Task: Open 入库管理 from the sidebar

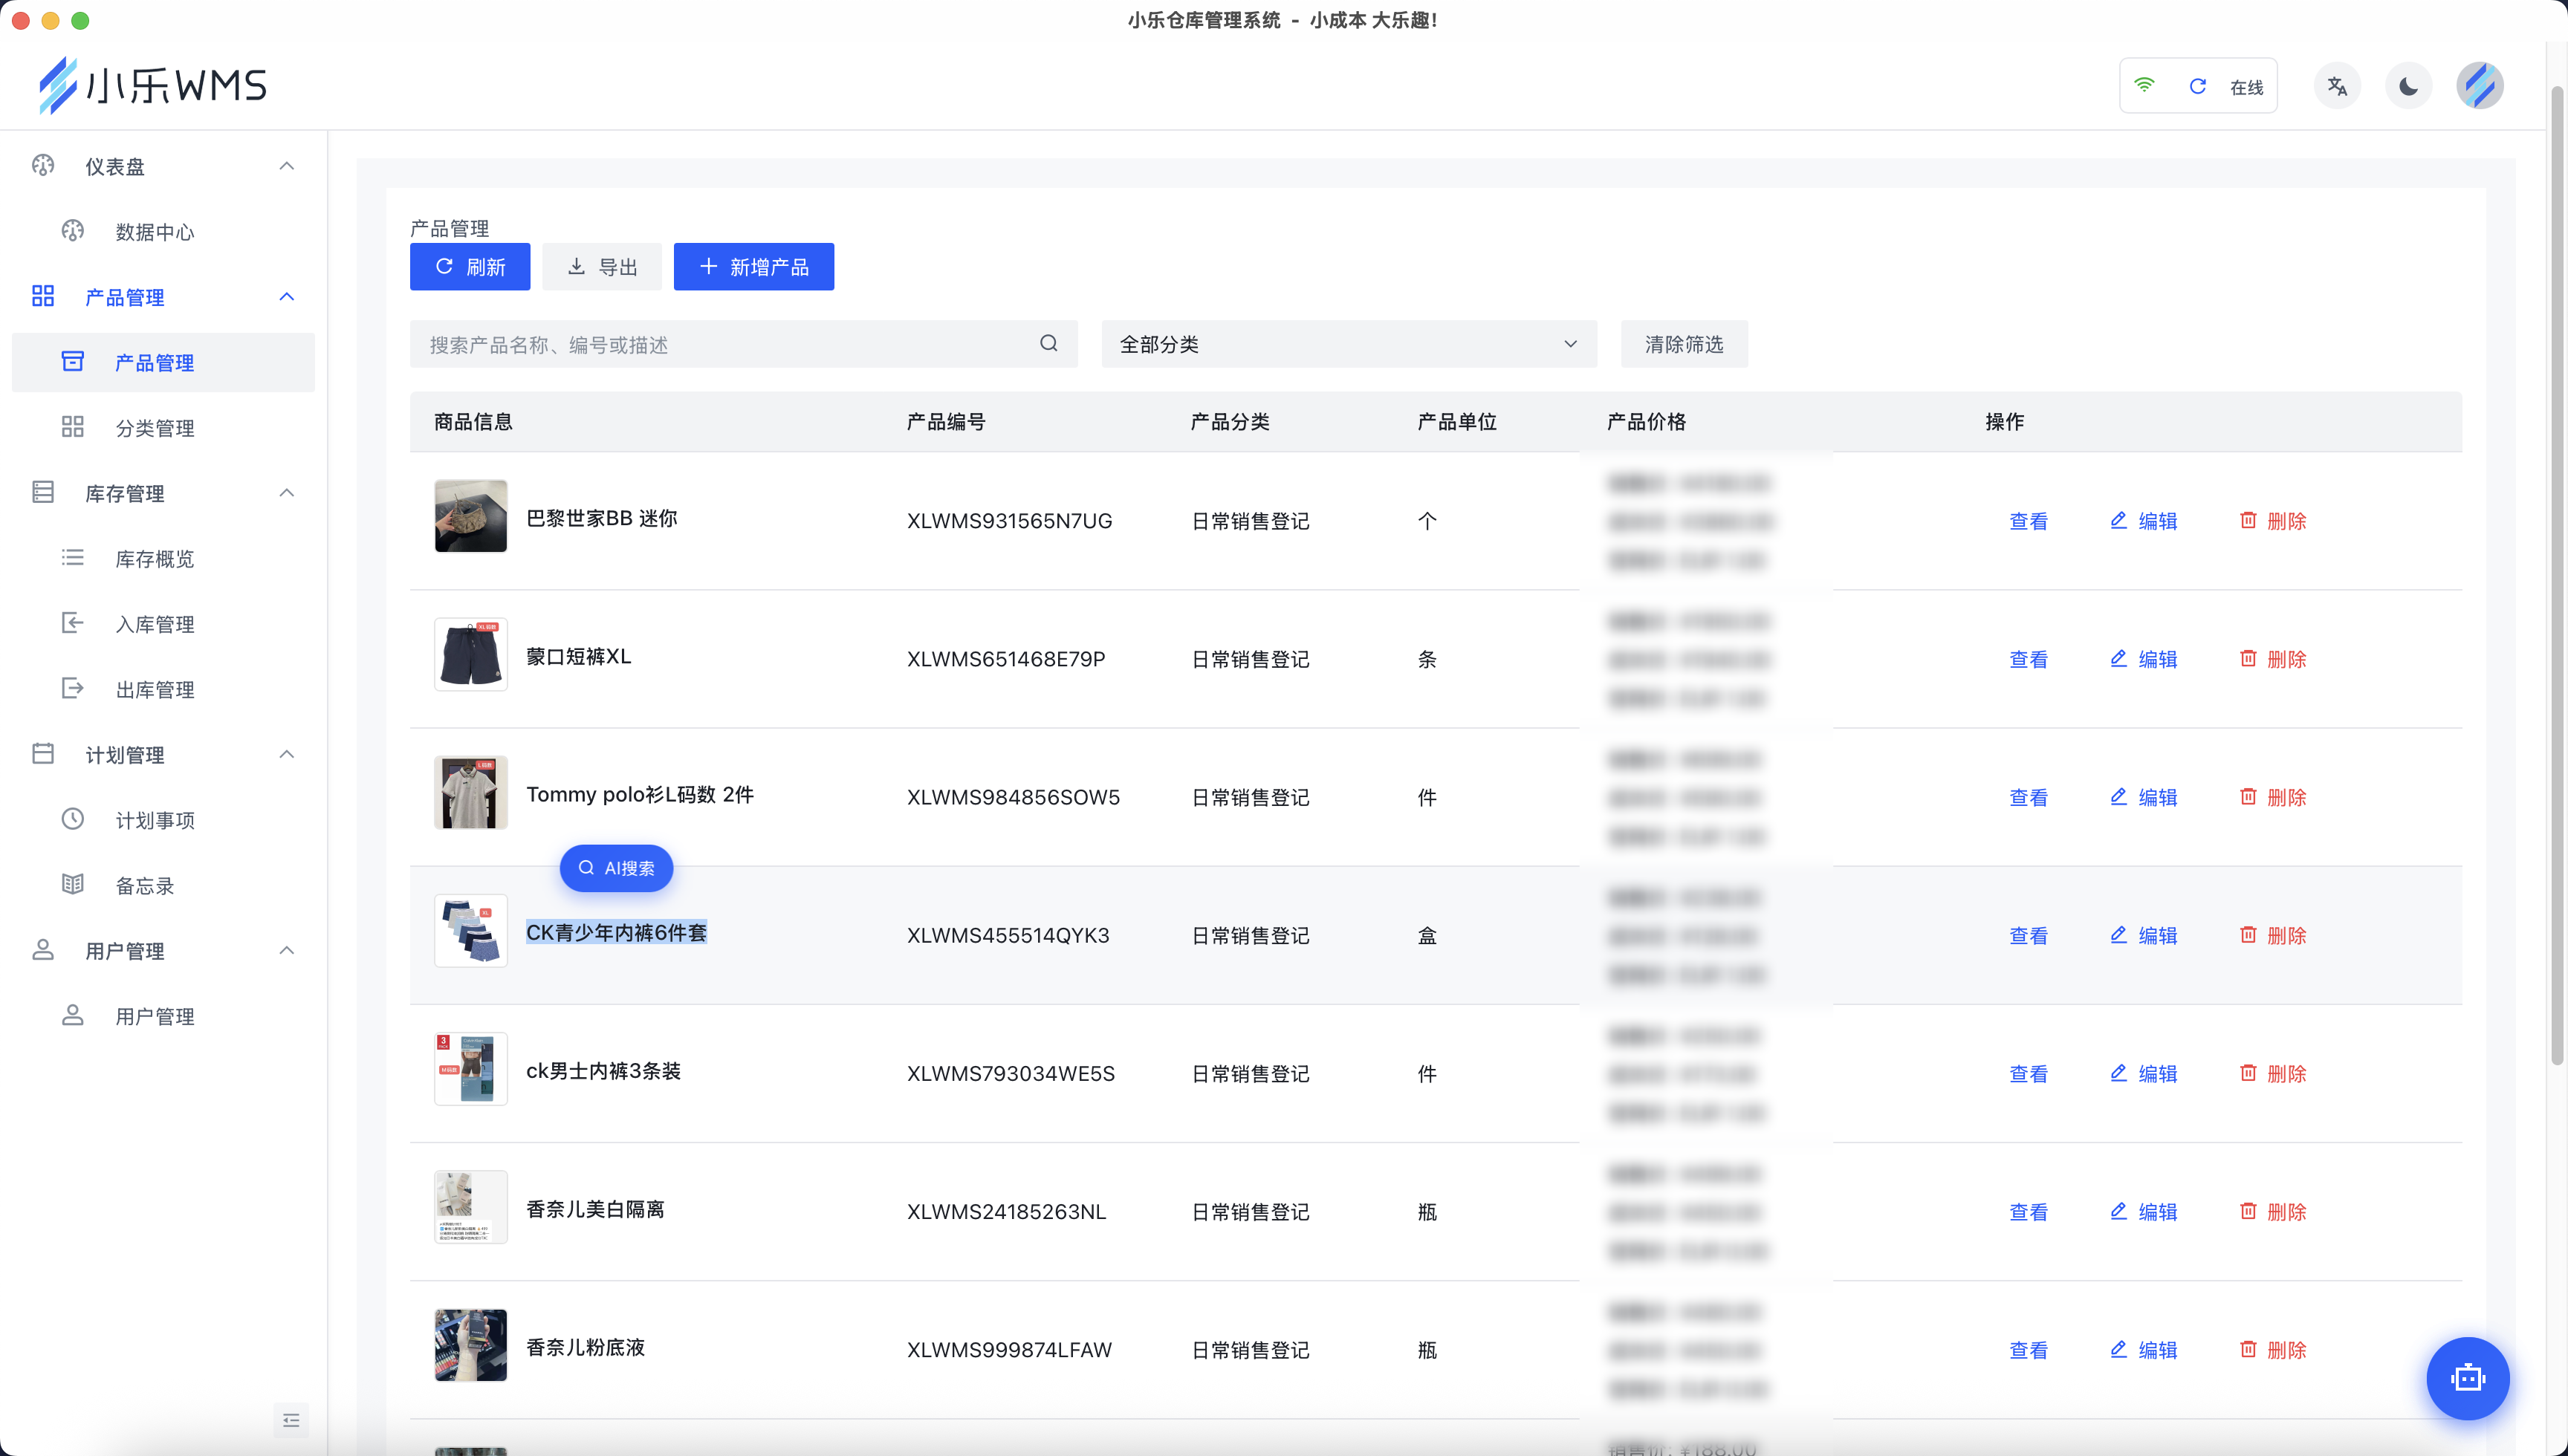Action: coord(154,624)
